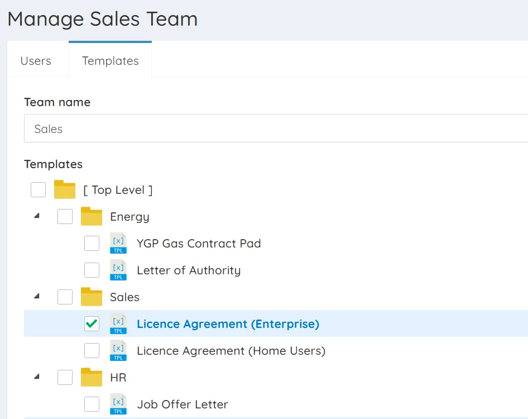Image resolution: width=528 pixels, height=419 pixels.
Task: Click the Licence Agreement (Home Users) template icon
Action: click(x=118, y=351)
